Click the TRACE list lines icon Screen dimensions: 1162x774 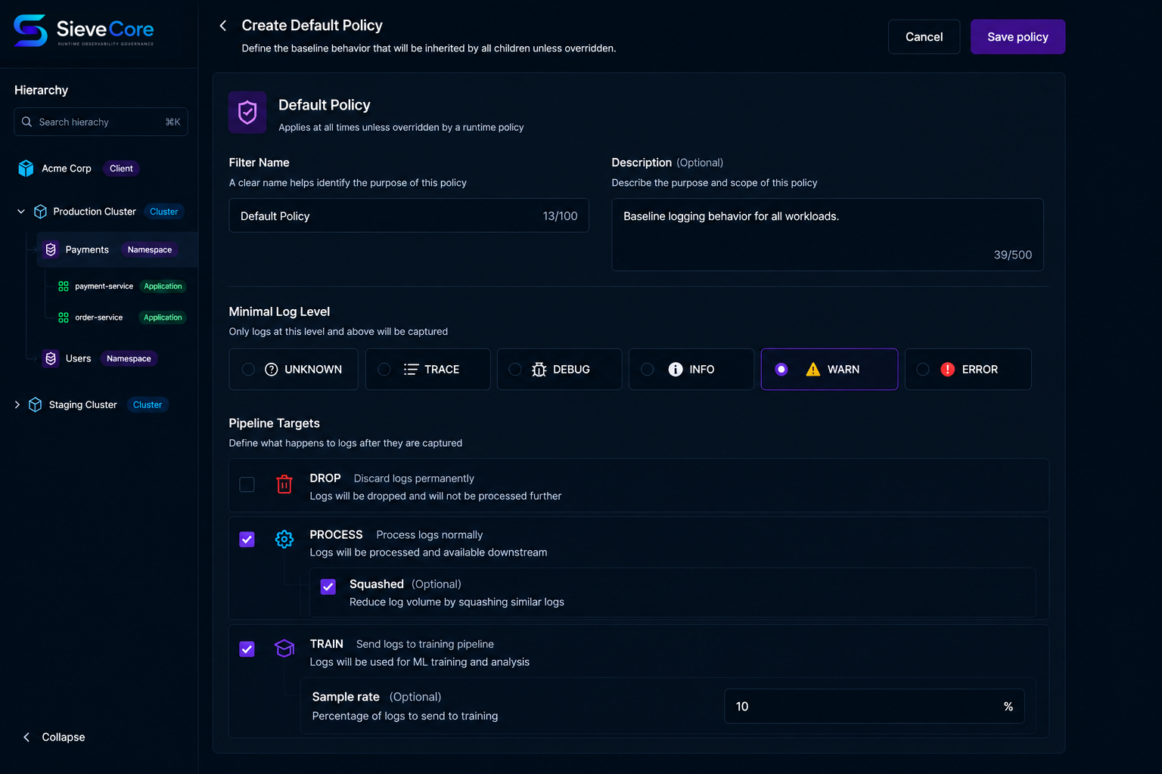click(x=411, y=370)
